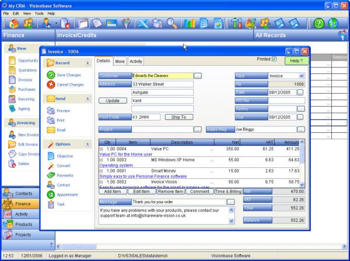Click the Qty column header

click(107, 142)
